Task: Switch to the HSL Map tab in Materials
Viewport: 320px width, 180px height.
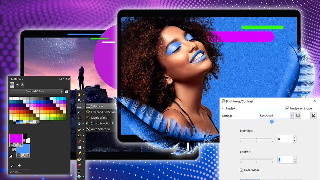Action: 17,85
